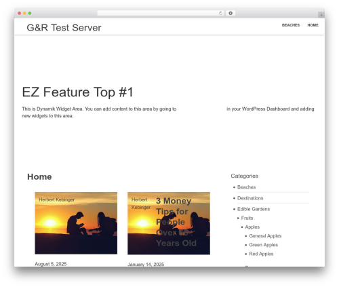Click the circular icon button right of address bar
Viewport: 339px width, 287px height.
point(231,14)
